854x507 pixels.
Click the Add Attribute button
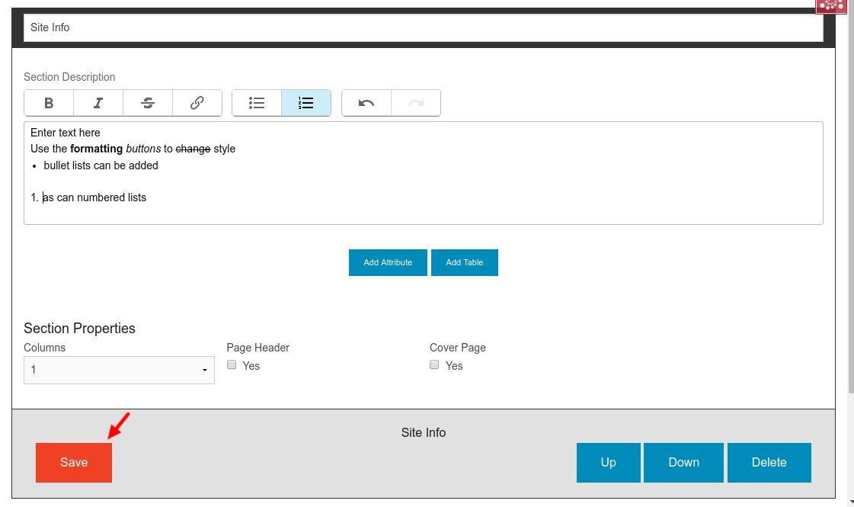[388, 262]
